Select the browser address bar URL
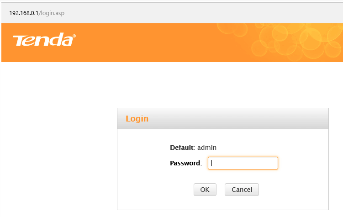This screenshot has width=343, height=217. [x=37, y=13]
